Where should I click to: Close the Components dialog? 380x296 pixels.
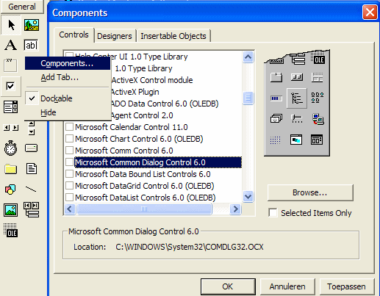coord(370,12)
